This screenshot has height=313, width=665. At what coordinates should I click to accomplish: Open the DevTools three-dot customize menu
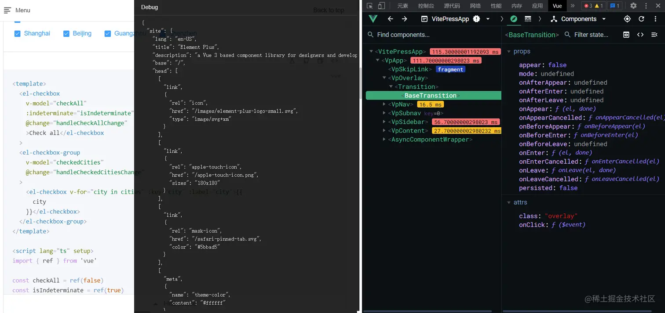646,6
